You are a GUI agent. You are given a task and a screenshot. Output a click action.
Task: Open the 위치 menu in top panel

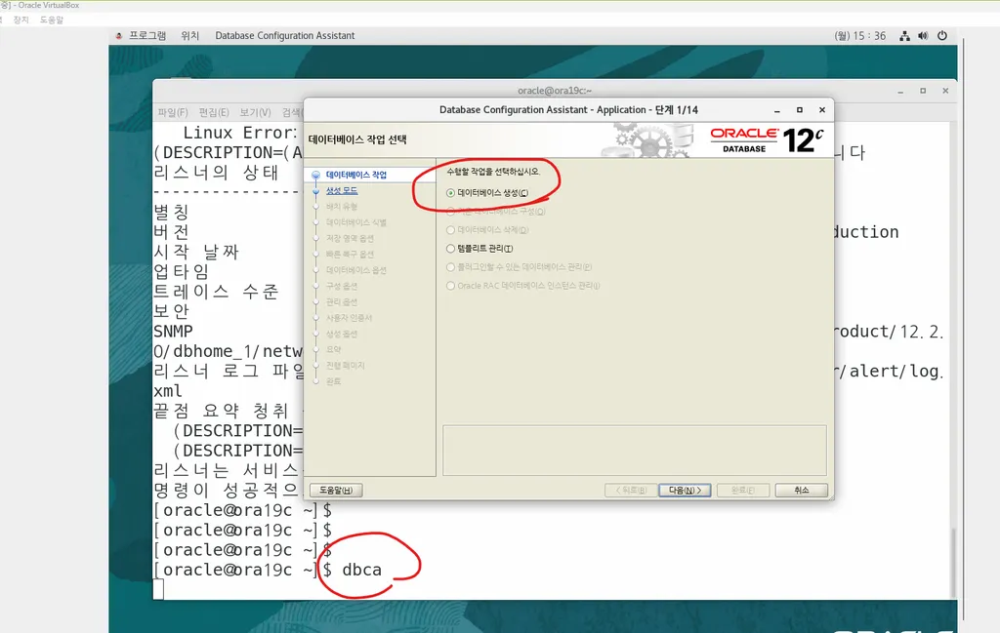coord(190,36)
